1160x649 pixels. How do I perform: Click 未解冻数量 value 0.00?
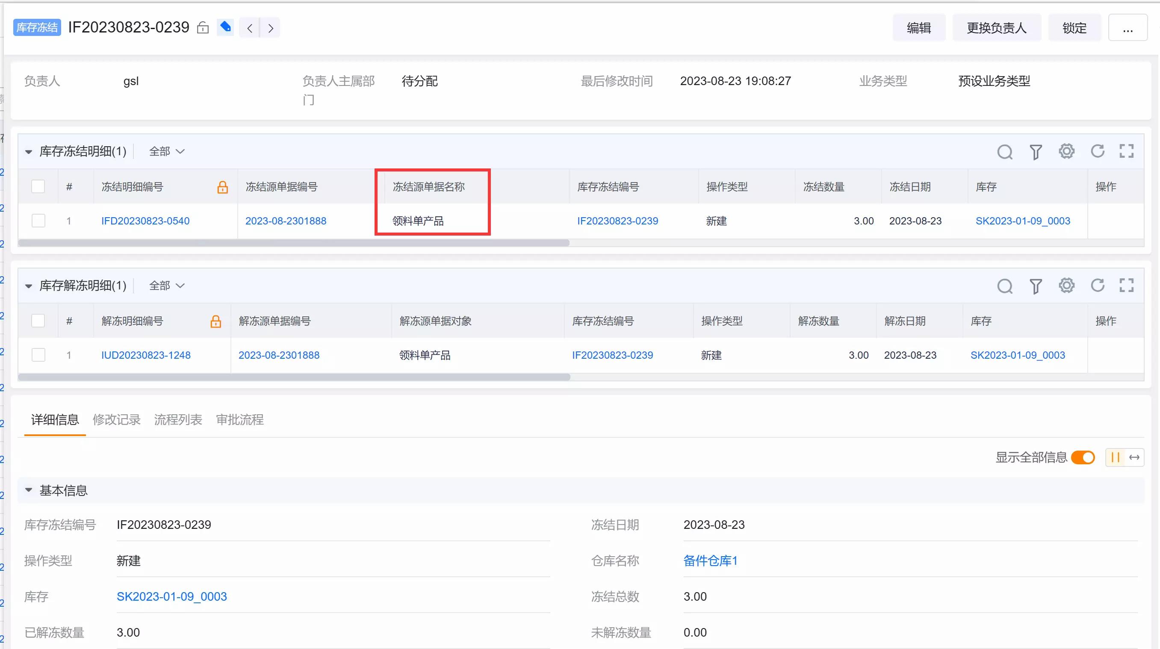[x=695, y=632]
